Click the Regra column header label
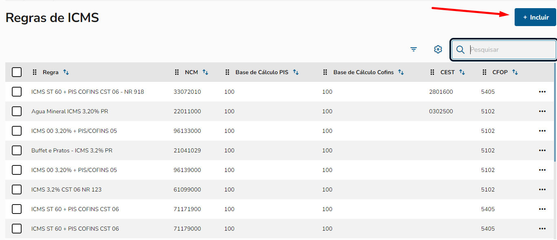The image size is (557, 240). 51,72
